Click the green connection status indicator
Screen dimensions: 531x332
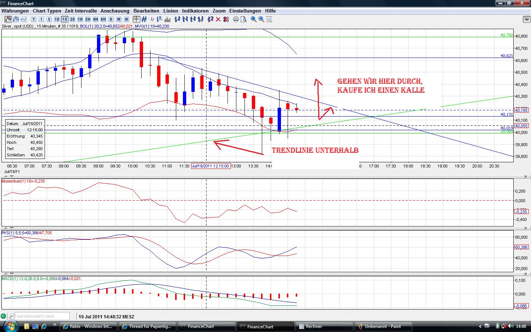click(x=4, y=316)
